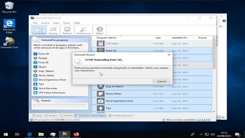Sort by Size column header
245x138 pixels.
tap(158, 38)
